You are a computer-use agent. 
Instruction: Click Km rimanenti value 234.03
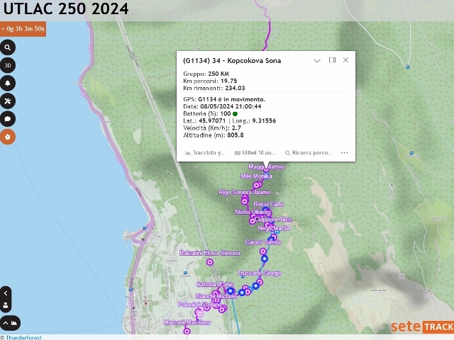click(x=234, y=88)
